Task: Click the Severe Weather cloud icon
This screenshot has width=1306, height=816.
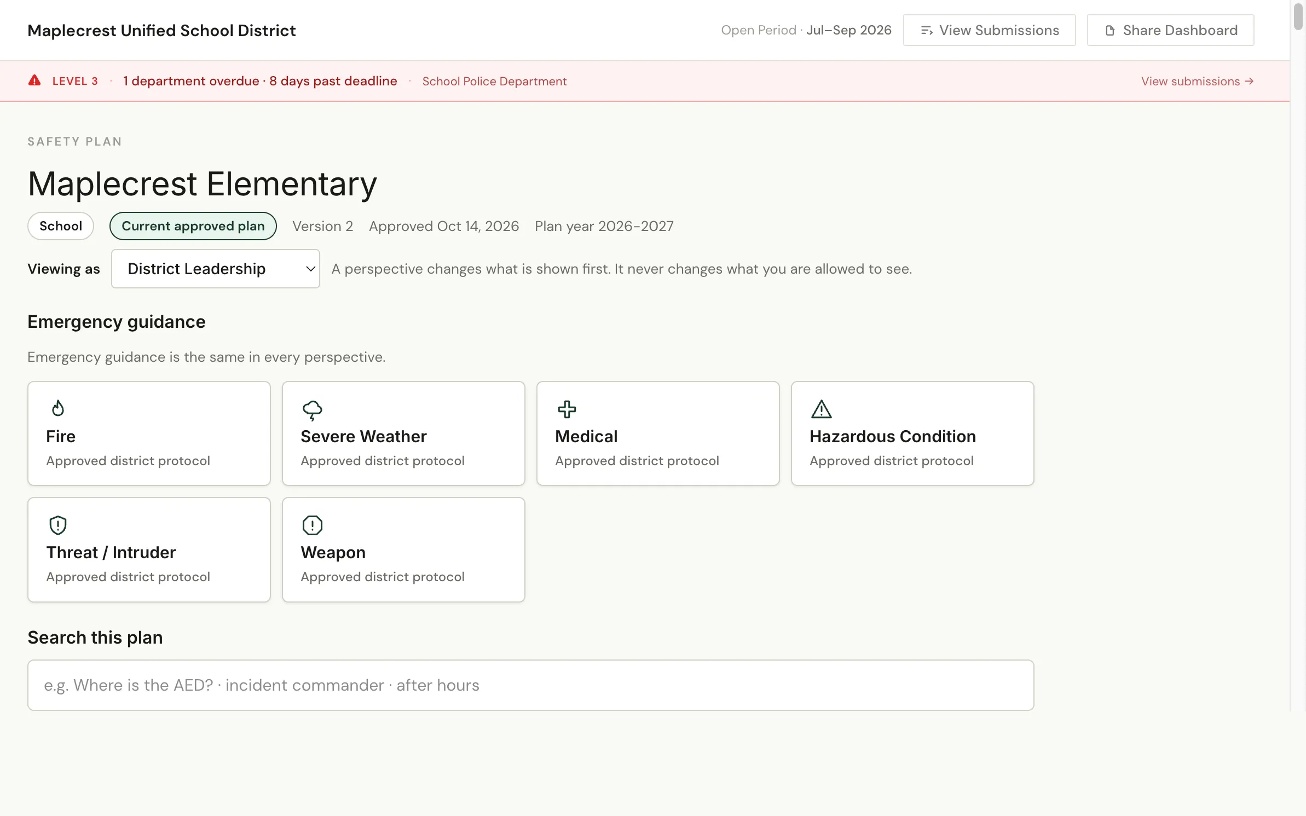Action: [313, 410]
